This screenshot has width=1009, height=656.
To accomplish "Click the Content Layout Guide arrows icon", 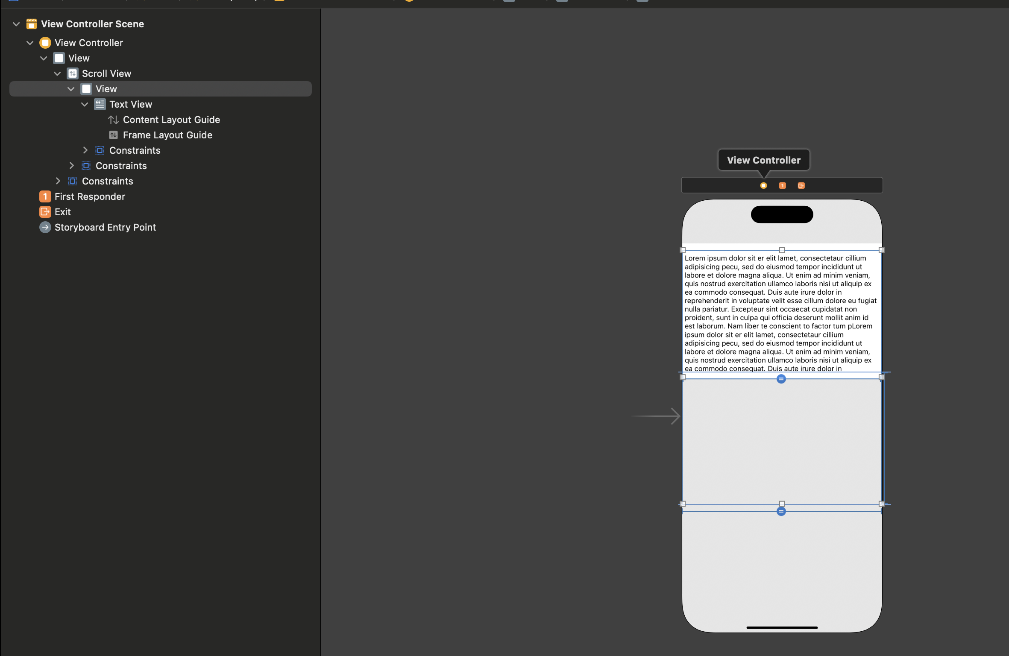I will coord(113,120).
